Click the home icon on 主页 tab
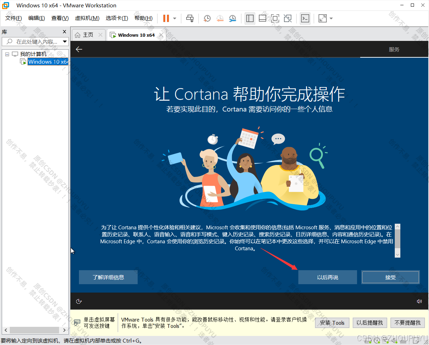 coord(78,35)
